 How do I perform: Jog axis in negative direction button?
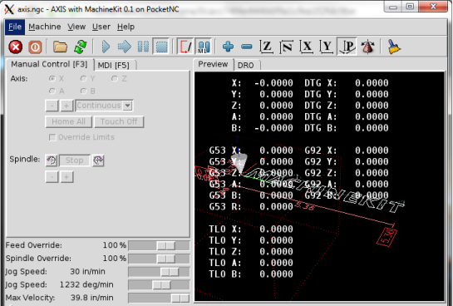pos(52,106)
